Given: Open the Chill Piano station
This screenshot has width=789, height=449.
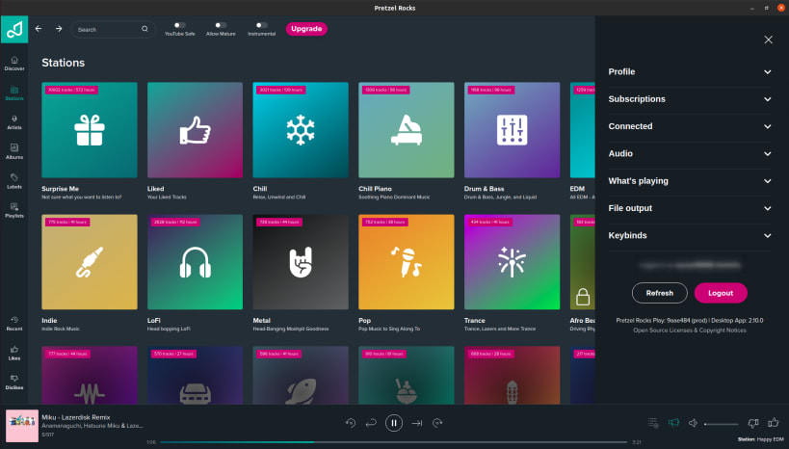Looking at the screenshot, I should pos(407,130).
